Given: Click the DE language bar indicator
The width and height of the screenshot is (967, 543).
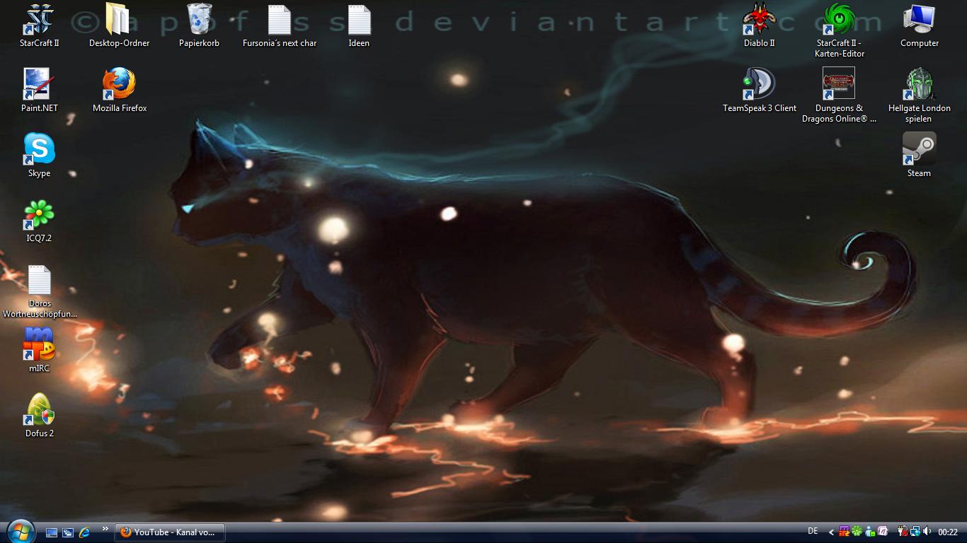Looking at the screenshot, I should point(813,531).
